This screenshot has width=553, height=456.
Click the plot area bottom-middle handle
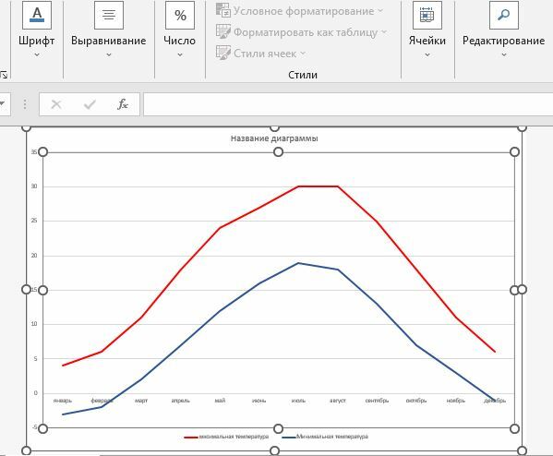(278, 429)
